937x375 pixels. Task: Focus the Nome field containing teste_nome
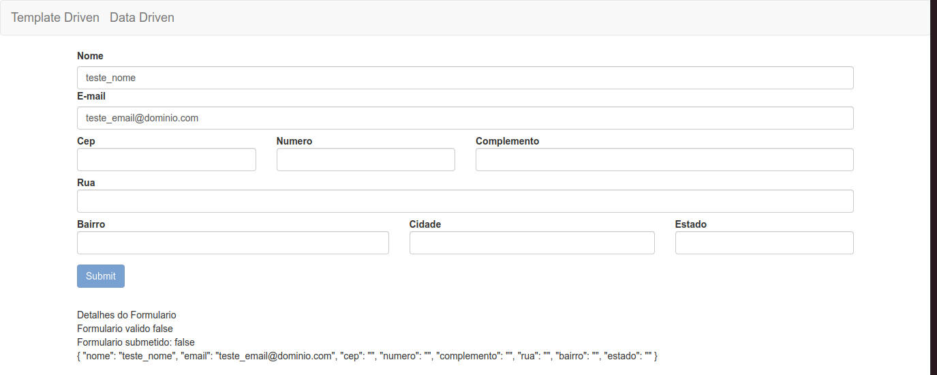tap(465, 78)
